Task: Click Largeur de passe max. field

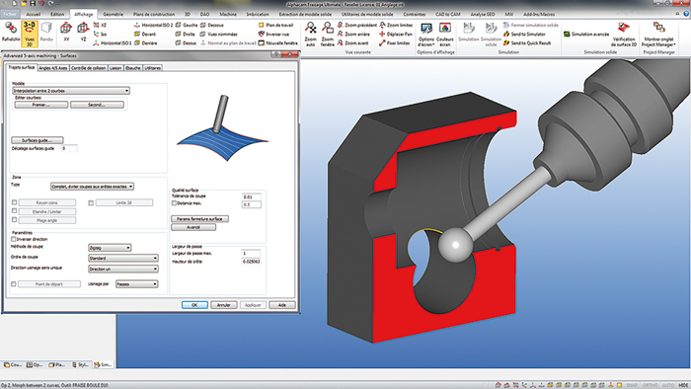Action: point(251,254)
